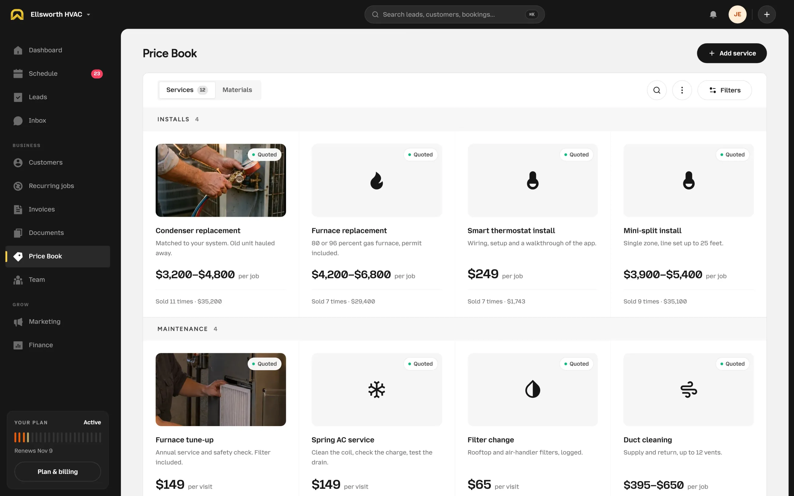Expand the Ellsworth HVAC workspace dropdown
This screenshot has width=794, height=496.
[60, 14]
